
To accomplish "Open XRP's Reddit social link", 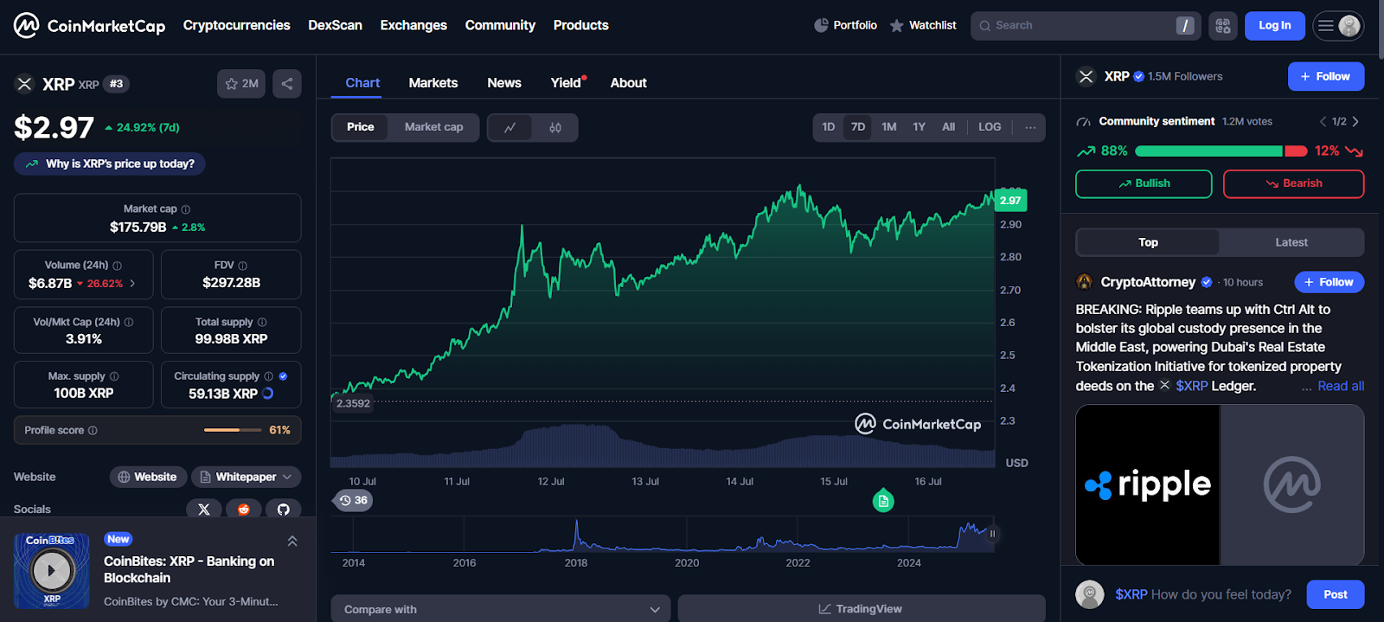I will [x=244, y=509].
